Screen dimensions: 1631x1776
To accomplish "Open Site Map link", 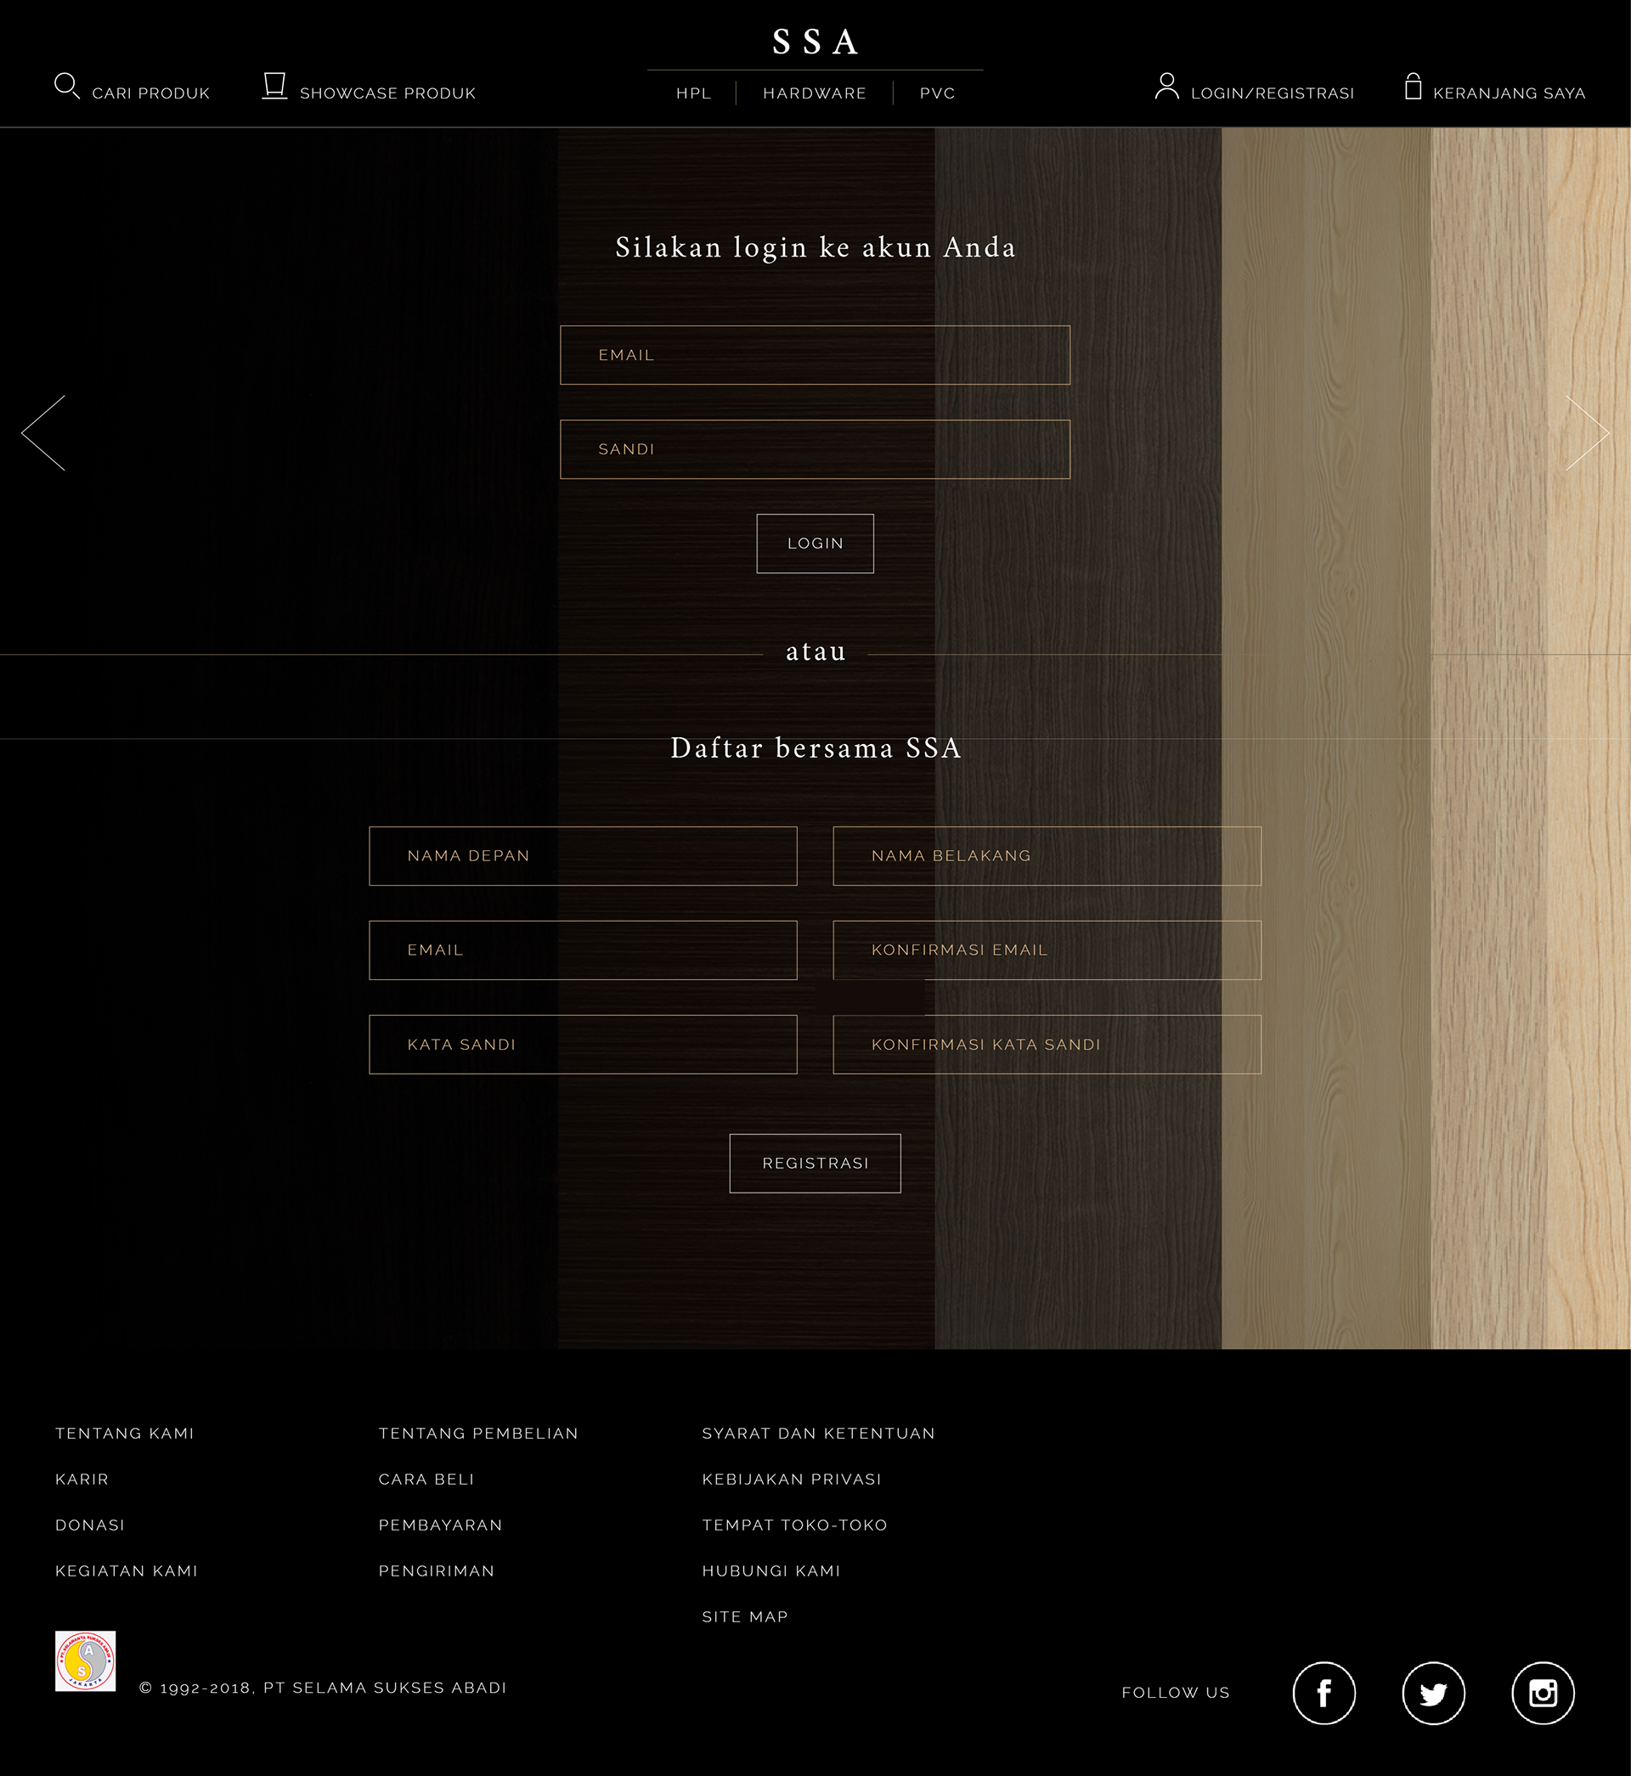I will (x=745, y=1617).
